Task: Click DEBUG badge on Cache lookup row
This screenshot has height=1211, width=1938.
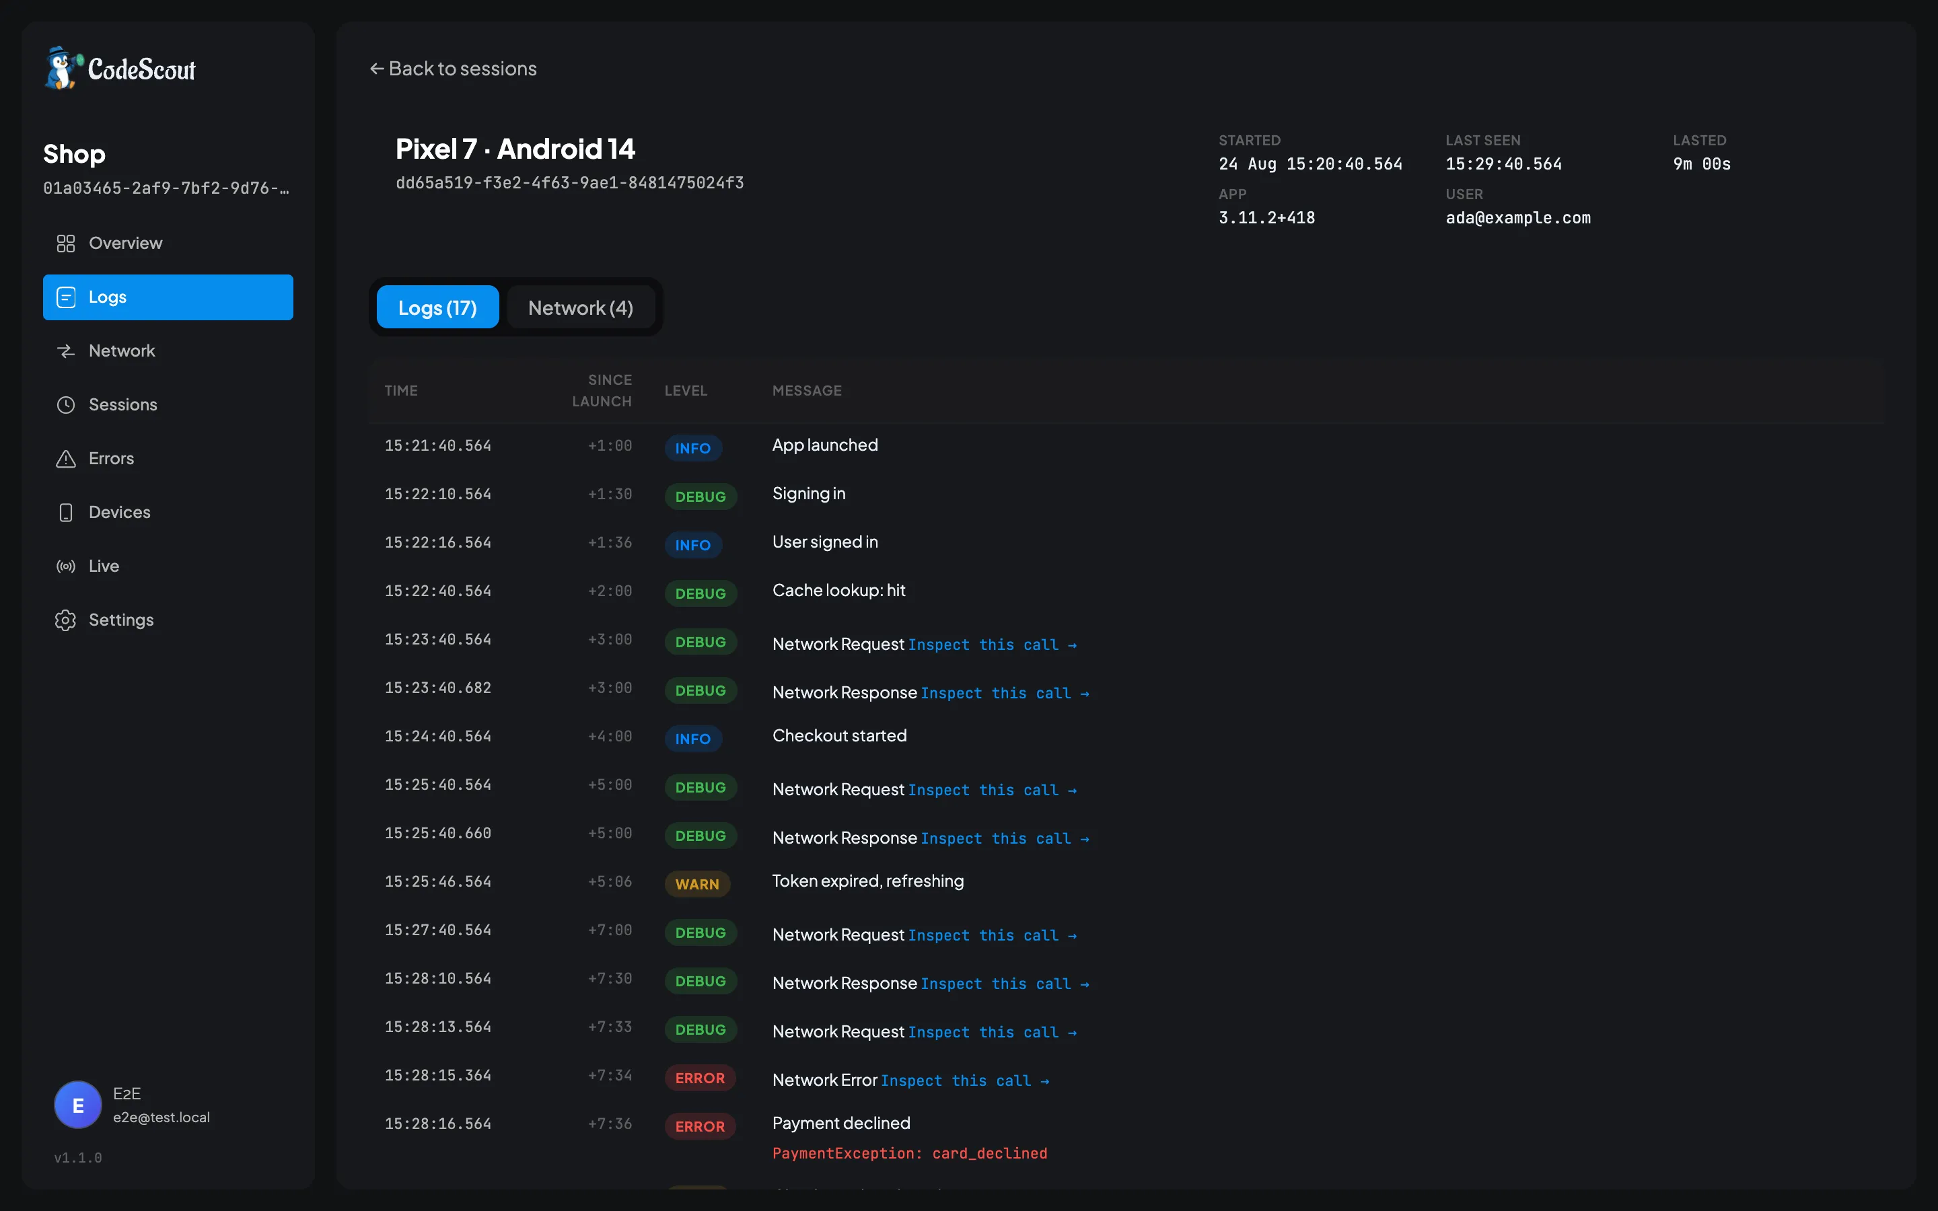Action: pyautogui.click(x=700, y=593)
